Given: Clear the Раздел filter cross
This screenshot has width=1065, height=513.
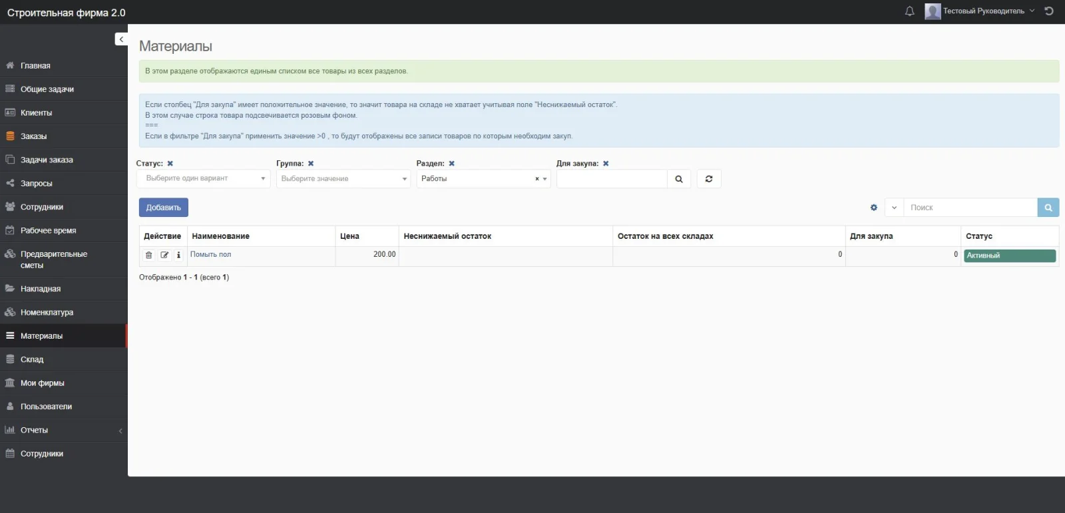Looking at the screenshot, I should tap(452, 164).
